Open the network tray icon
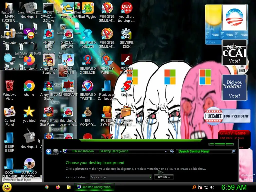The height and width of the screenshot is (192, 256). (206, 187)
